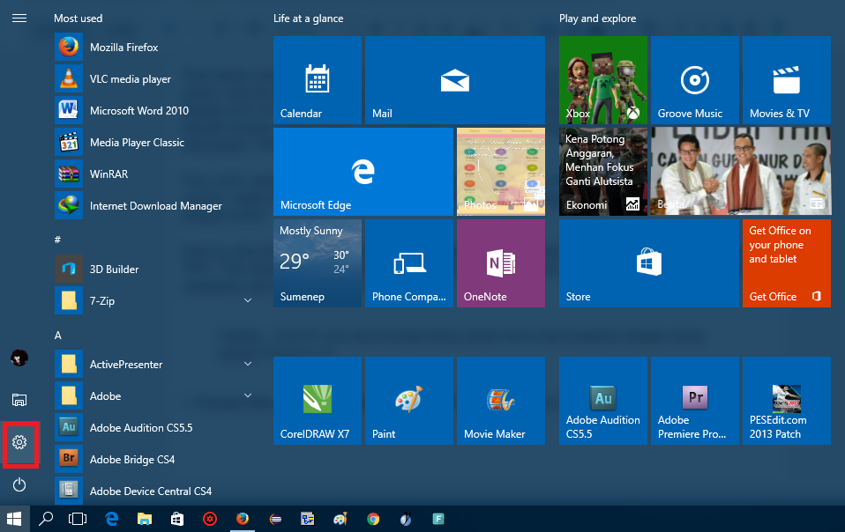Viewport: 845px width, 532px height.
Task: Launch the Movie Maker tile
Action: coord(501,401)
